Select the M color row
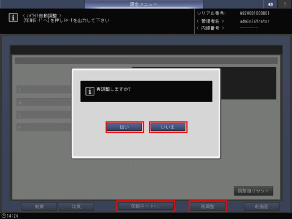 click(x=44, y=103)
